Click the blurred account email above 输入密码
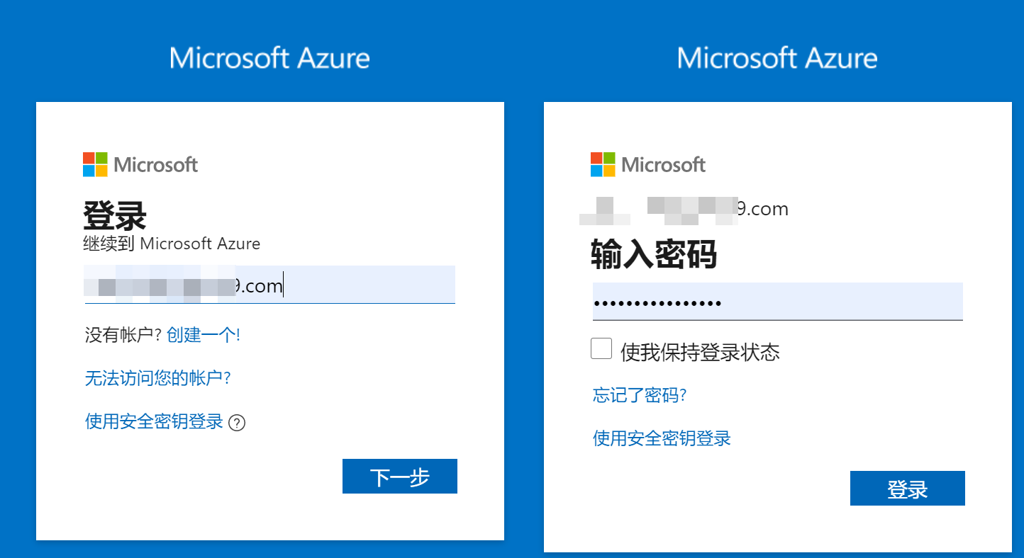Screen dimensions: 1024x558 coord(684,209)
